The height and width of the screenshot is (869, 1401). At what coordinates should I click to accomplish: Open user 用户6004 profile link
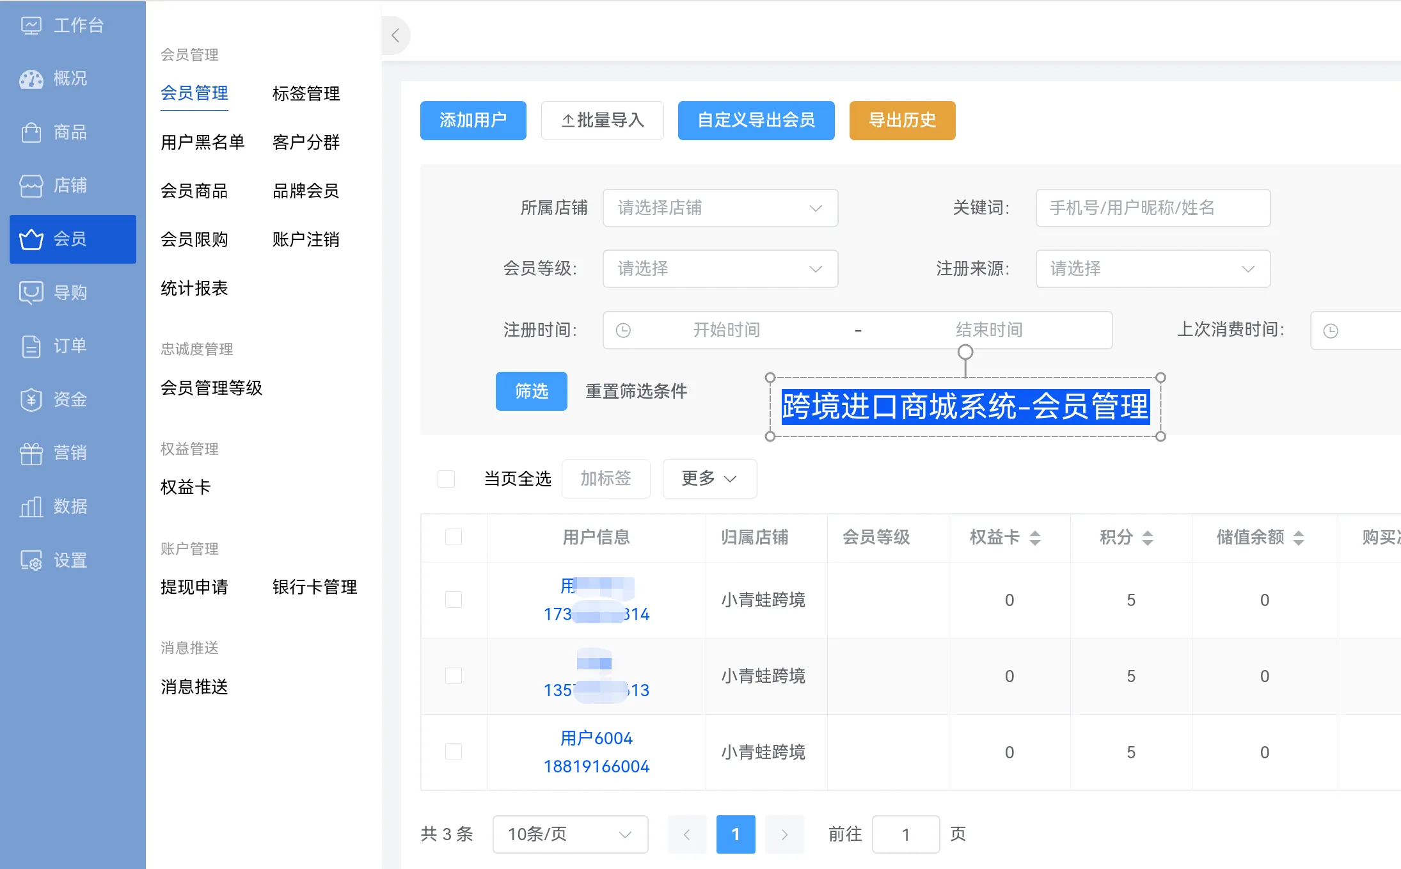(x=596, y=738)
